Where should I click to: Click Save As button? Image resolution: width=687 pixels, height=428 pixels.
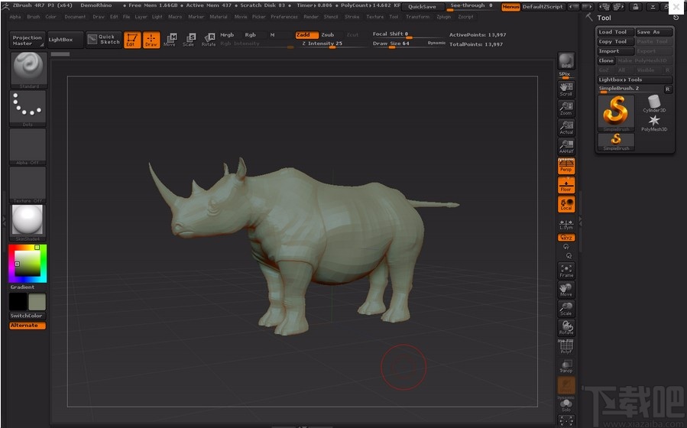(x=653, y=32)
